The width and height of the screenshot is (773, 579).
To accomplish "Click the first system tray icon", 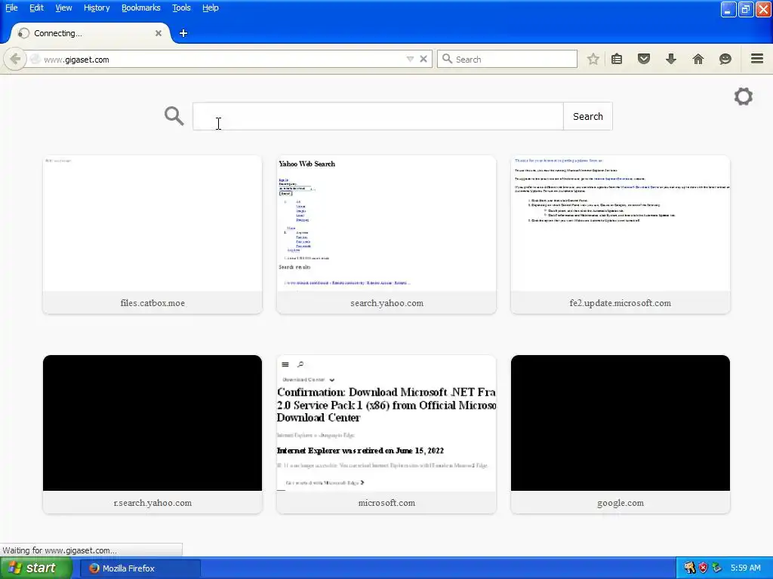I will pos(689,568).
